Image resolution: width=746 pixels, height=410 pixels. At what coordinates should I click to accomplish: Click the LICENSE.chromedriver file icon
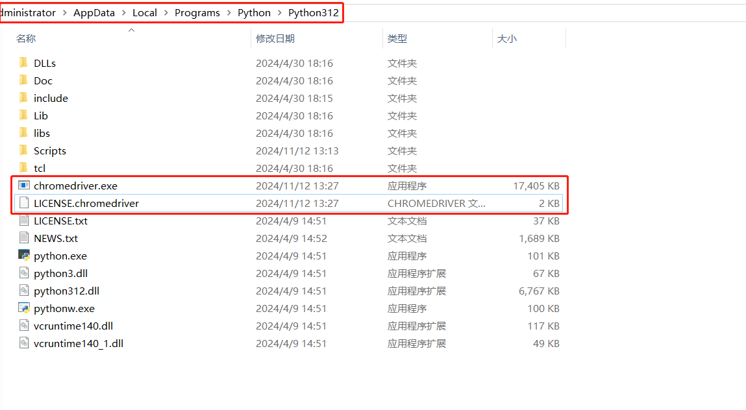point(24,203)
